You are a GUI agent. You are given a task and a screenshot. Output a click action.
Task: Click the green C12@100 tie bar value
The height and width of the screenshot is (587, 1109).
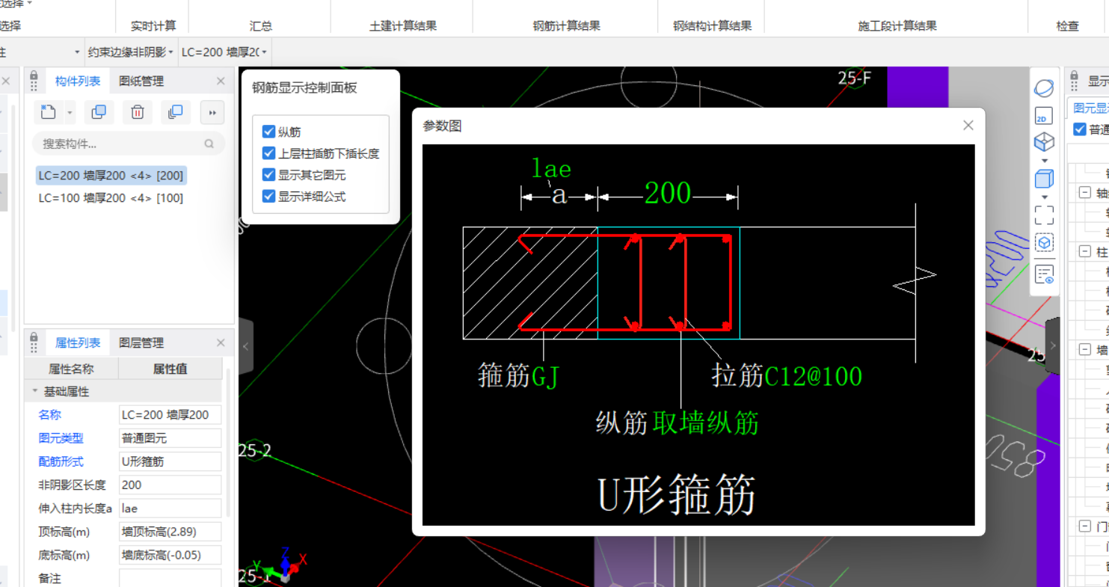tap(813, 375)
